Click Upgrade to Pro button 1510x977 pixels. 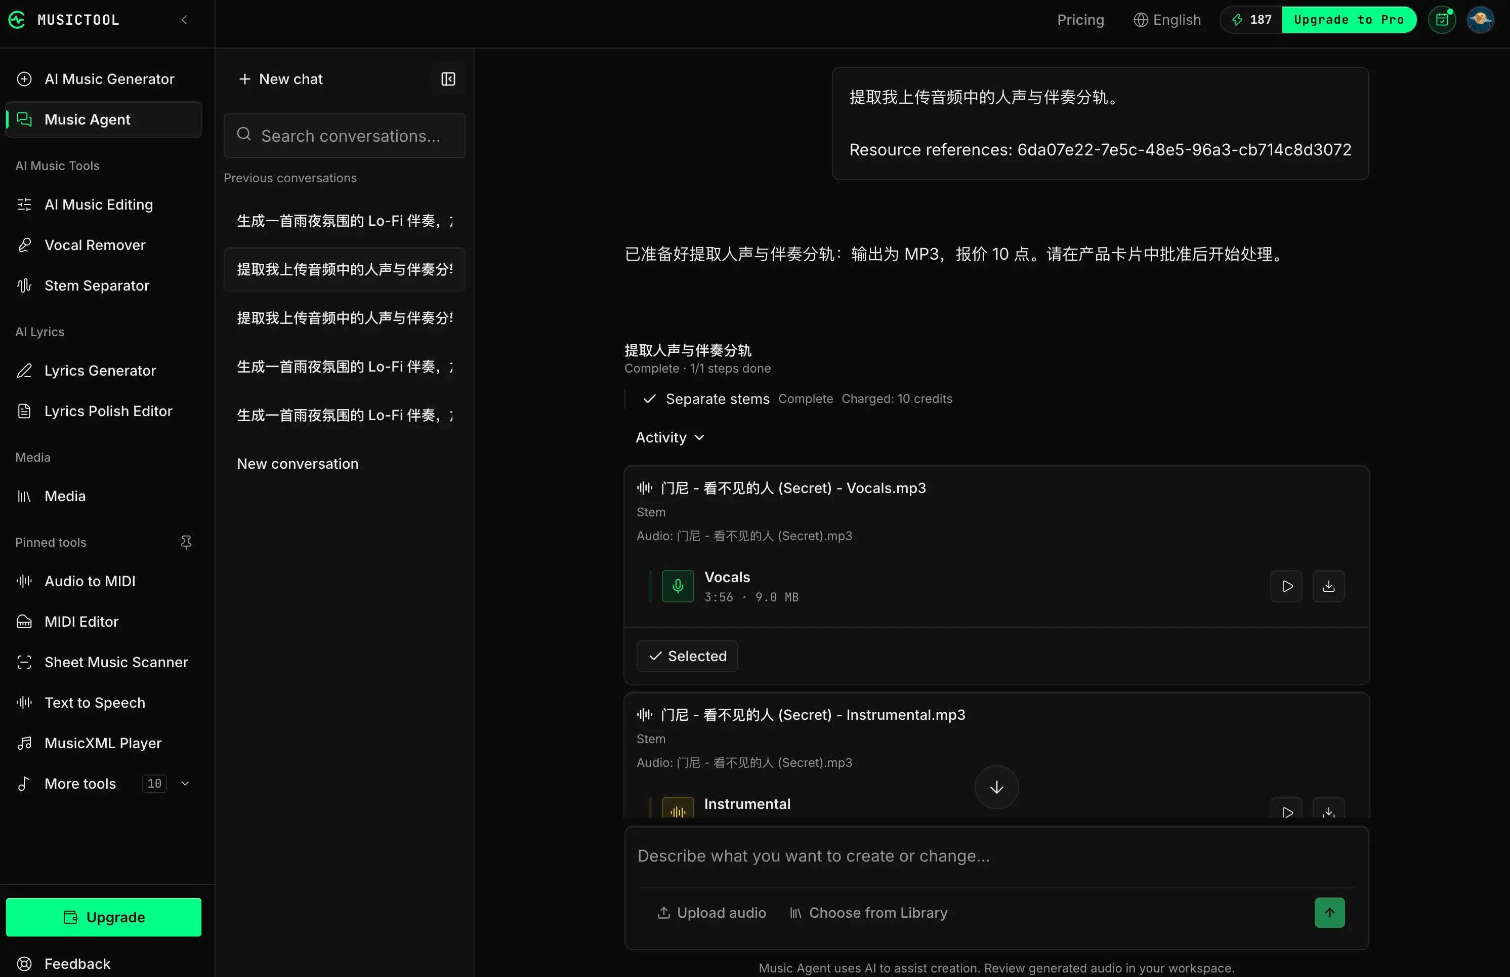tap(1350, 20)
